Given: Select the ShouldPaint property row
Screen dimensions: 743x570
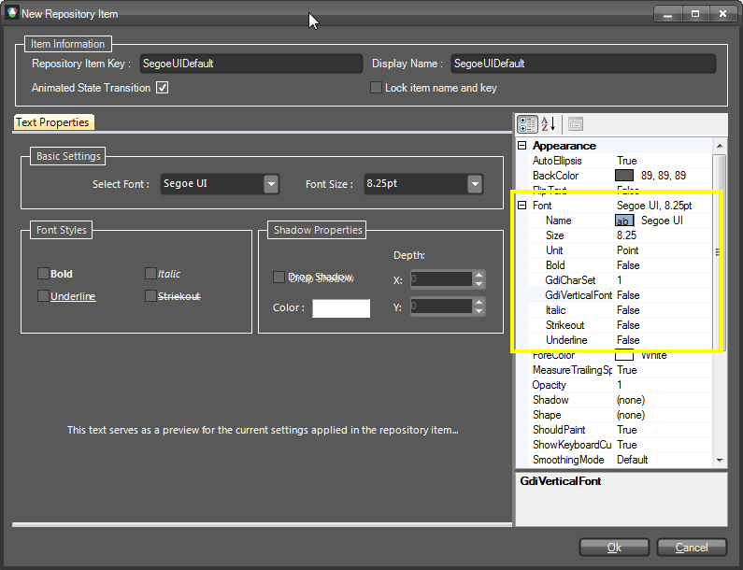Looking at the screenshot, I should click(x=620, y=430).
